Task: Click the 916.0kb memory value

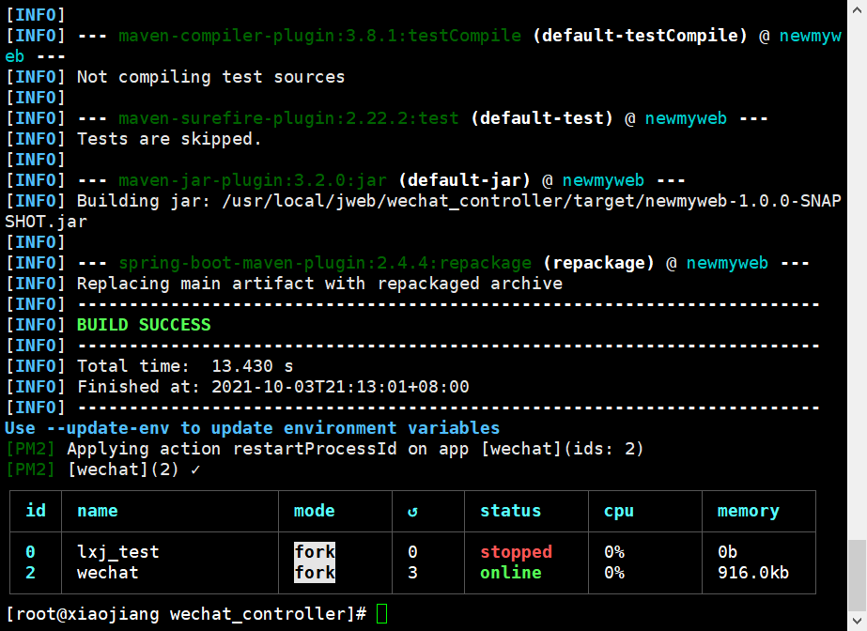Action: pos(748,573)
